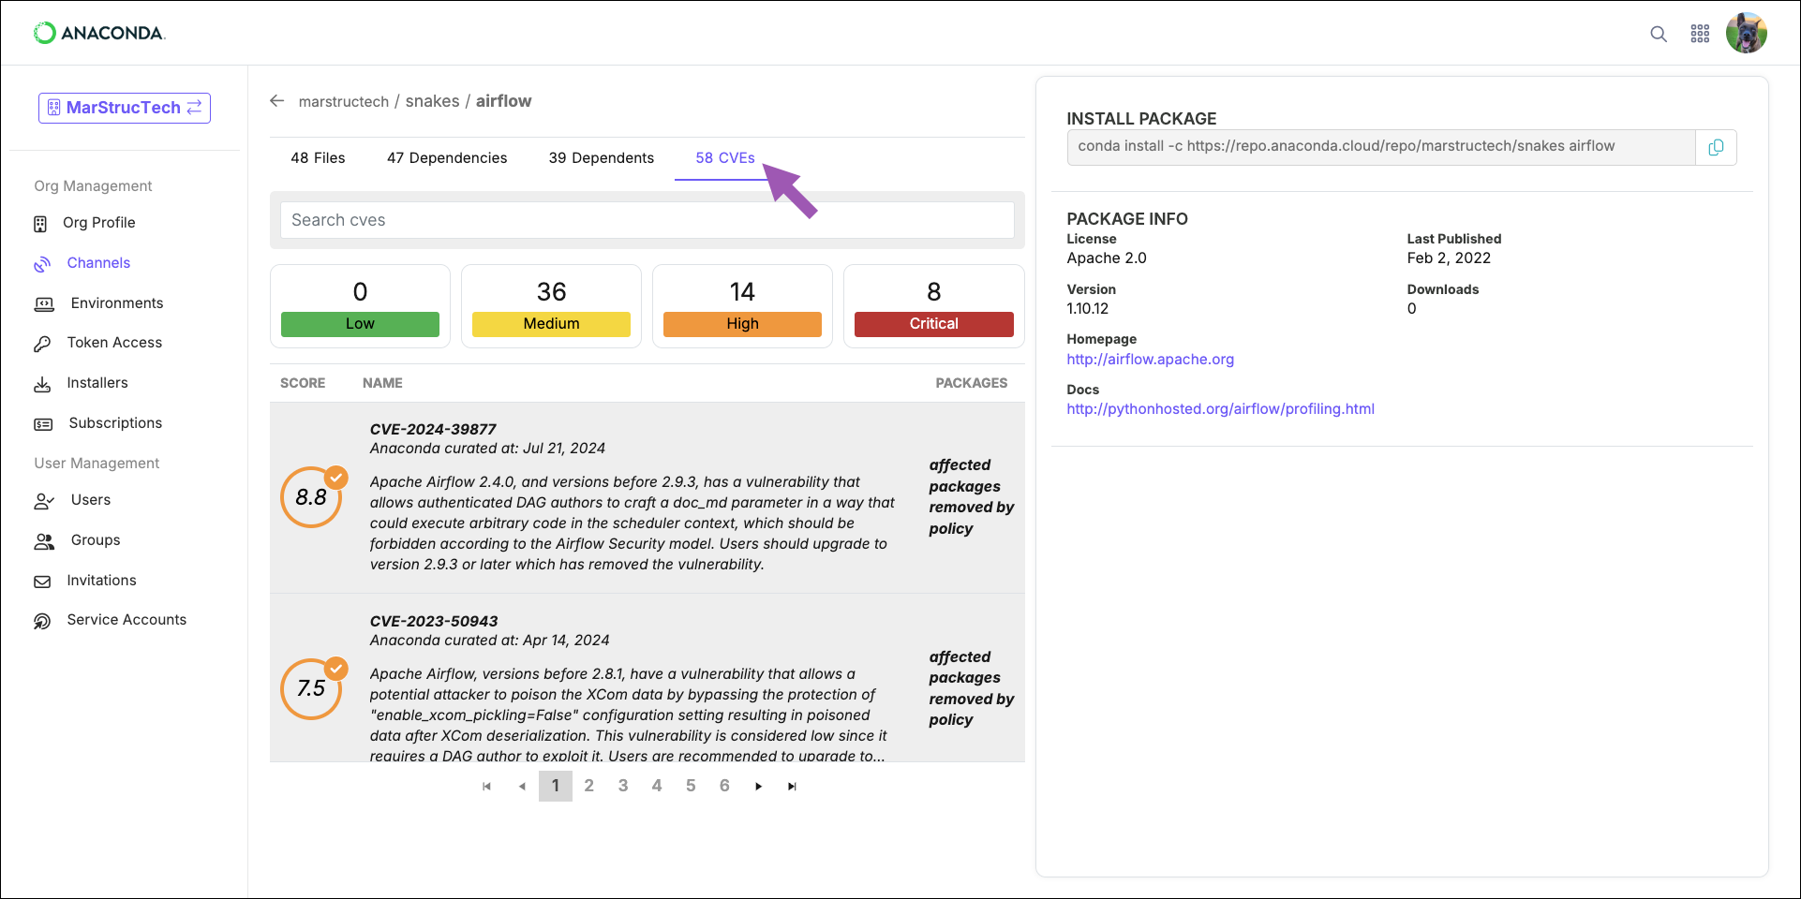Open the apps grid icon

tap(1700, 34)
